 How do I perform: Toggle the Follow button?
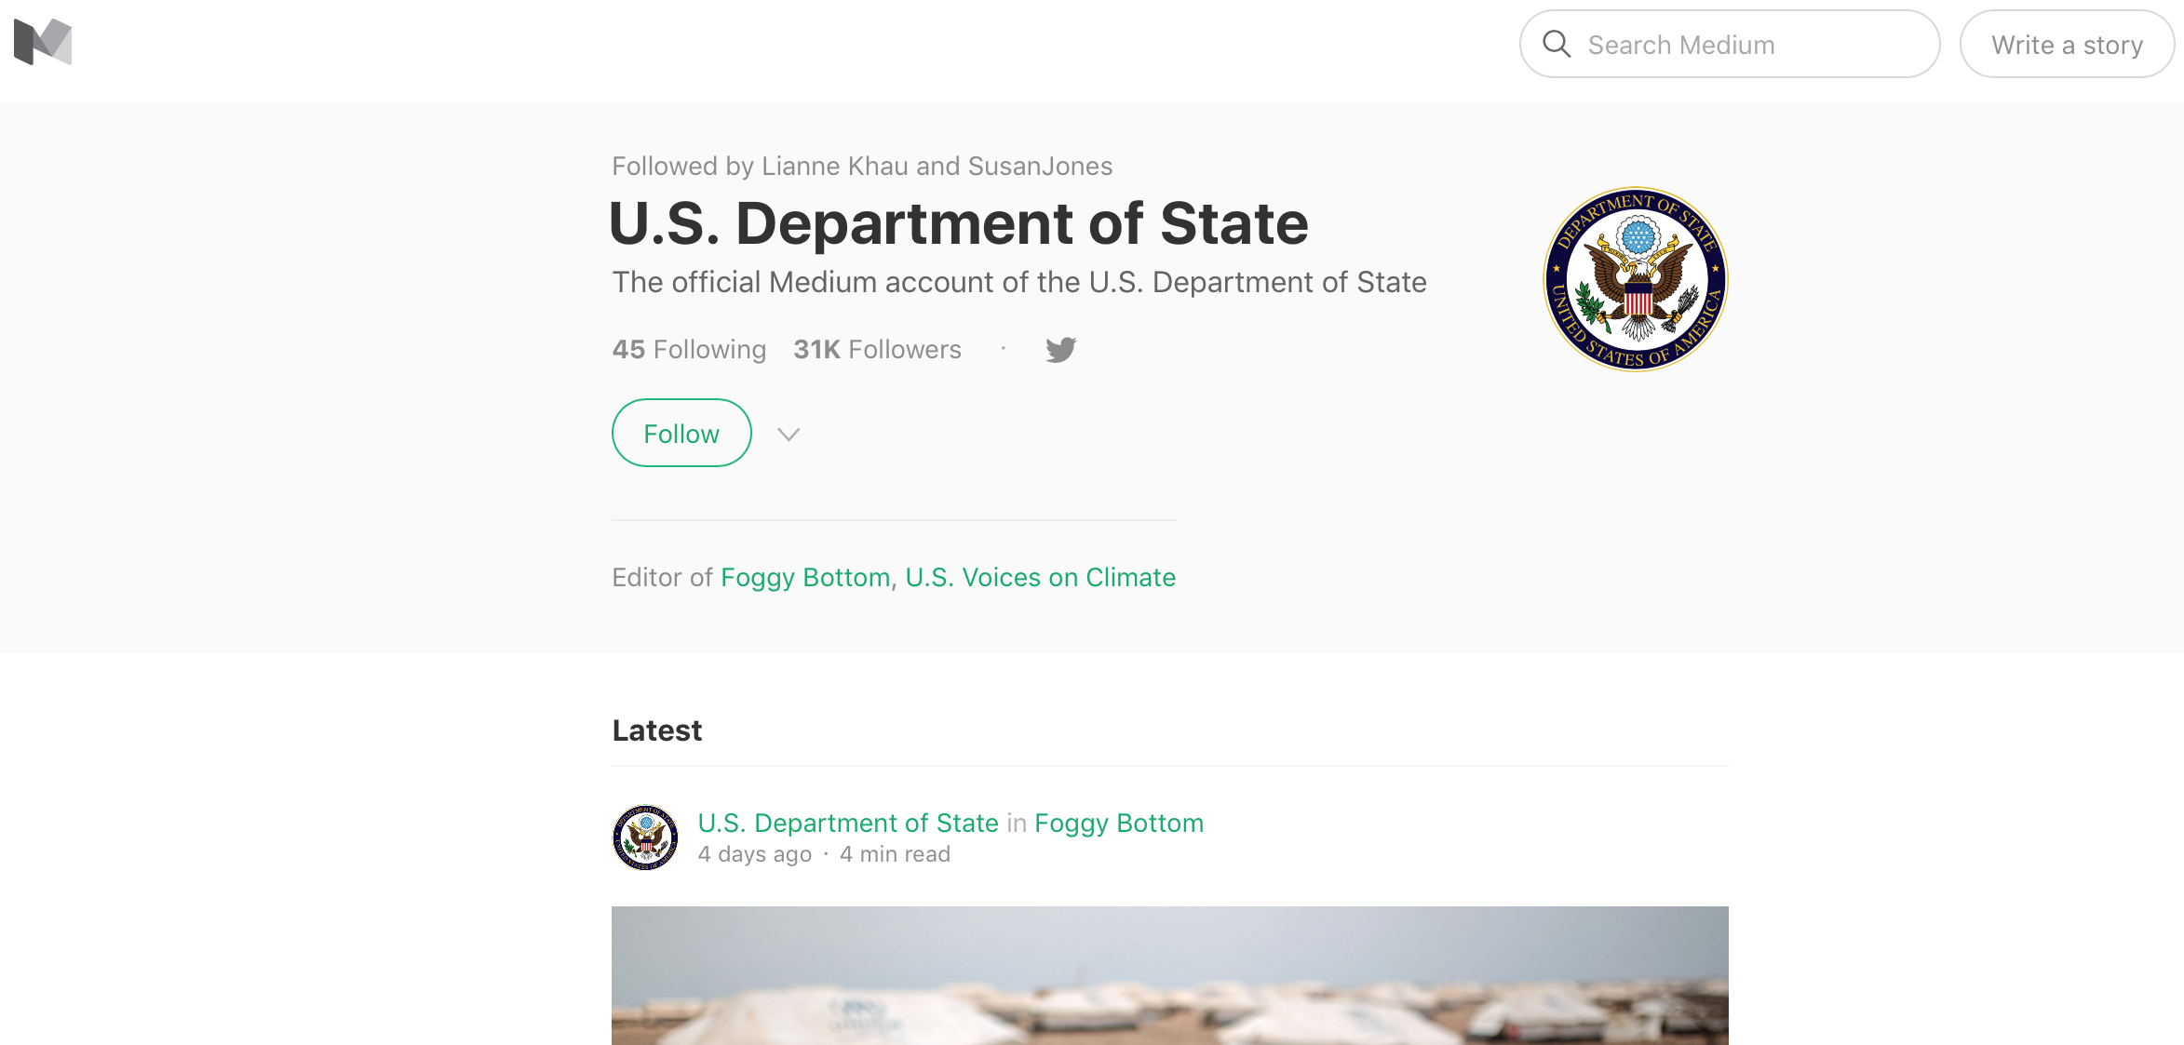pos(681,434)
